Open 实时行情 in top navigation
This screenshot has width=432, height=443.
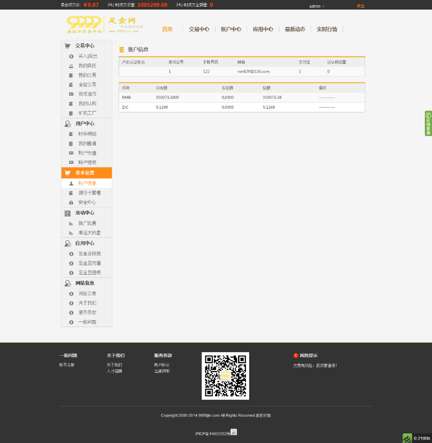(327, 29)
